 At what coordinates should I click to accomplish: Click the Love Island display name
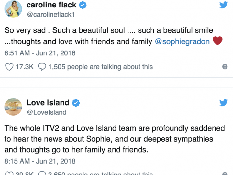[48, 103]
